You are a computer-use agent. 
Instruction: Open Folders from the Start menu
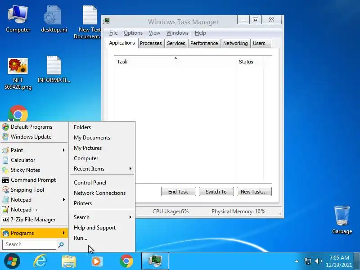point(102,127)
